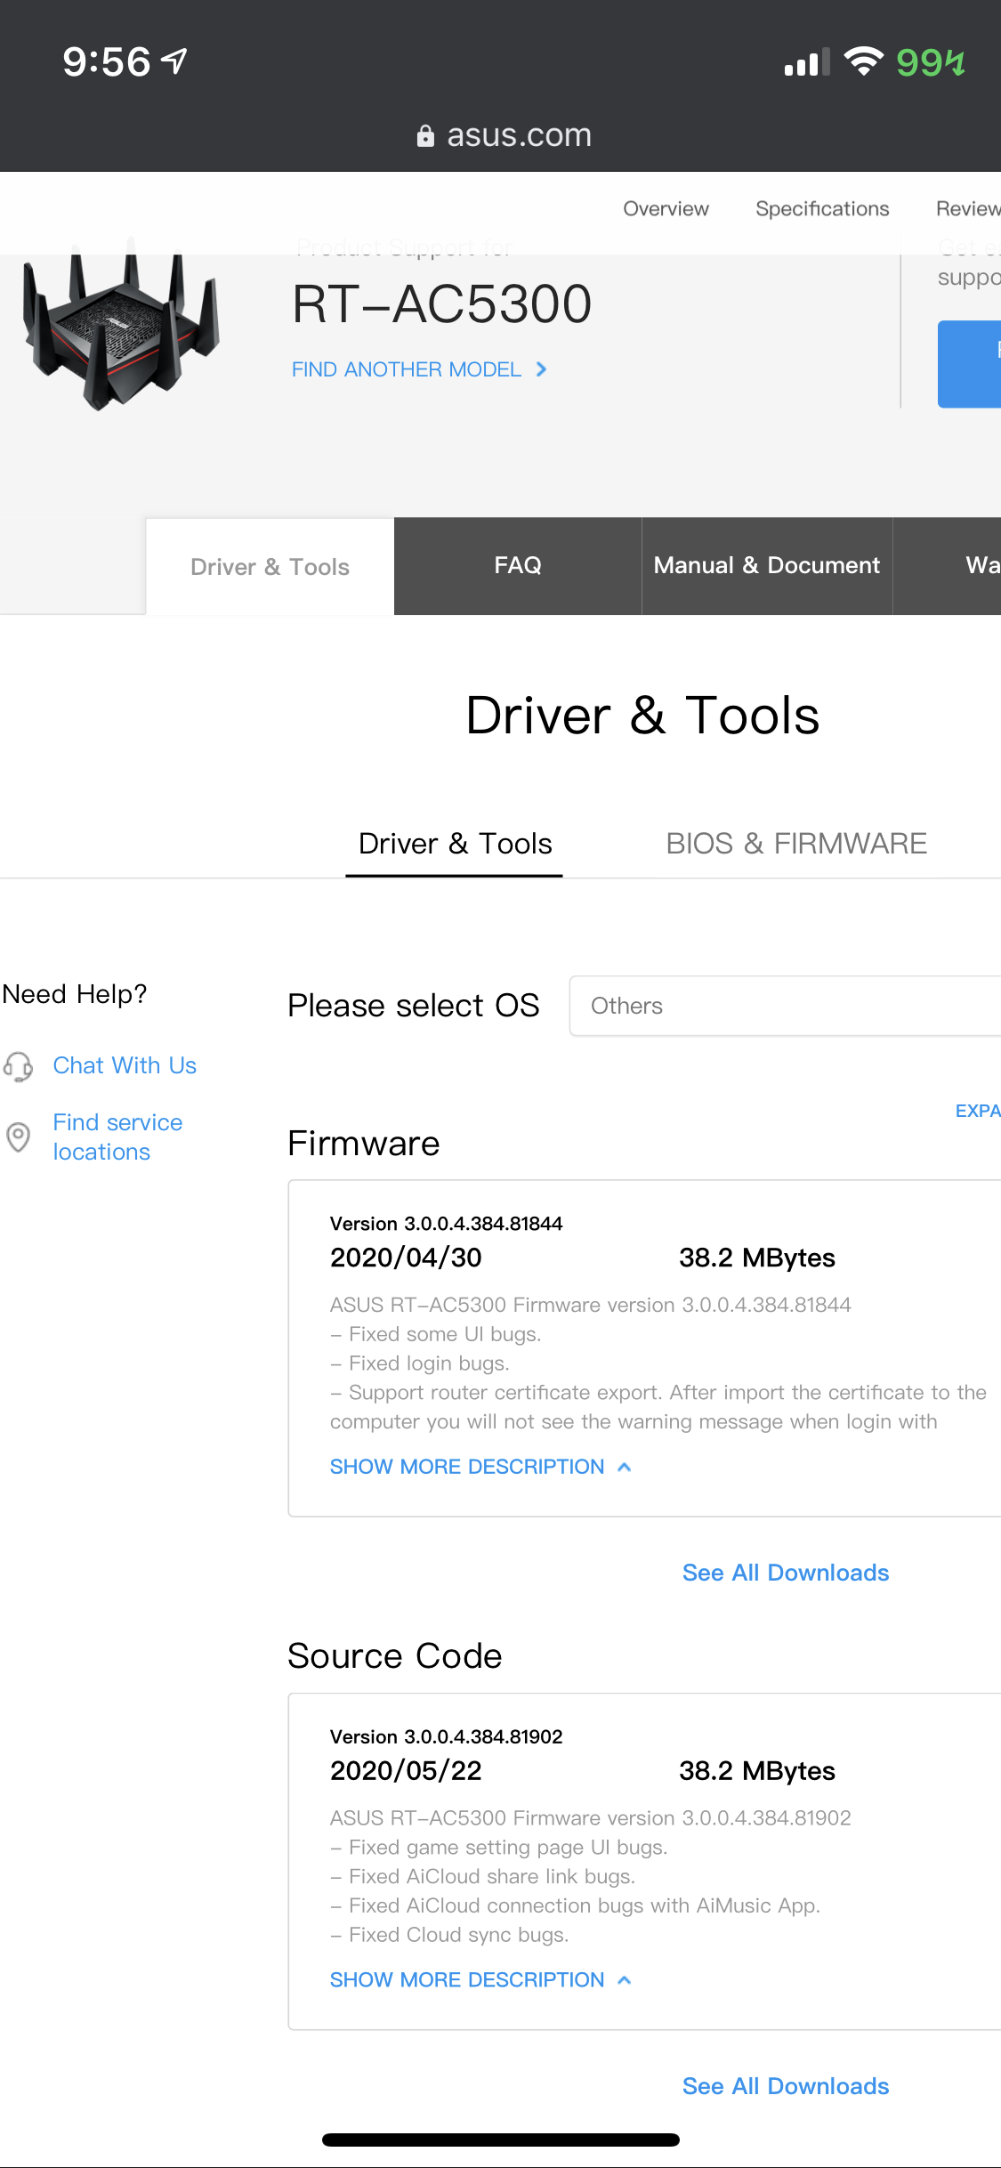Switch to BIOS & FIRMWARE sub-tab
Screen dimensions: 1001x2168
click(795, 844)
